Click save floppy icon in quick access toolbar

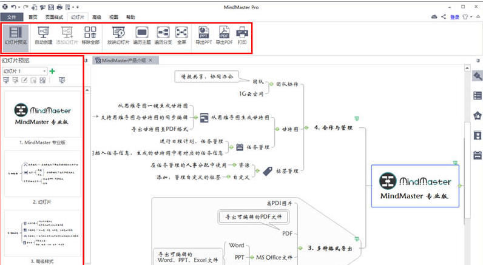pos(51,7)
